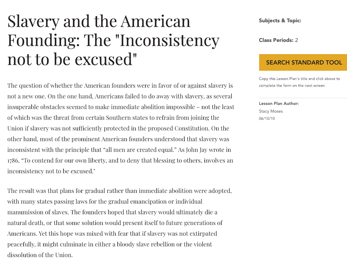
Task: Click the Lesson Plan Author heading
Action: [x=279, y=103]
